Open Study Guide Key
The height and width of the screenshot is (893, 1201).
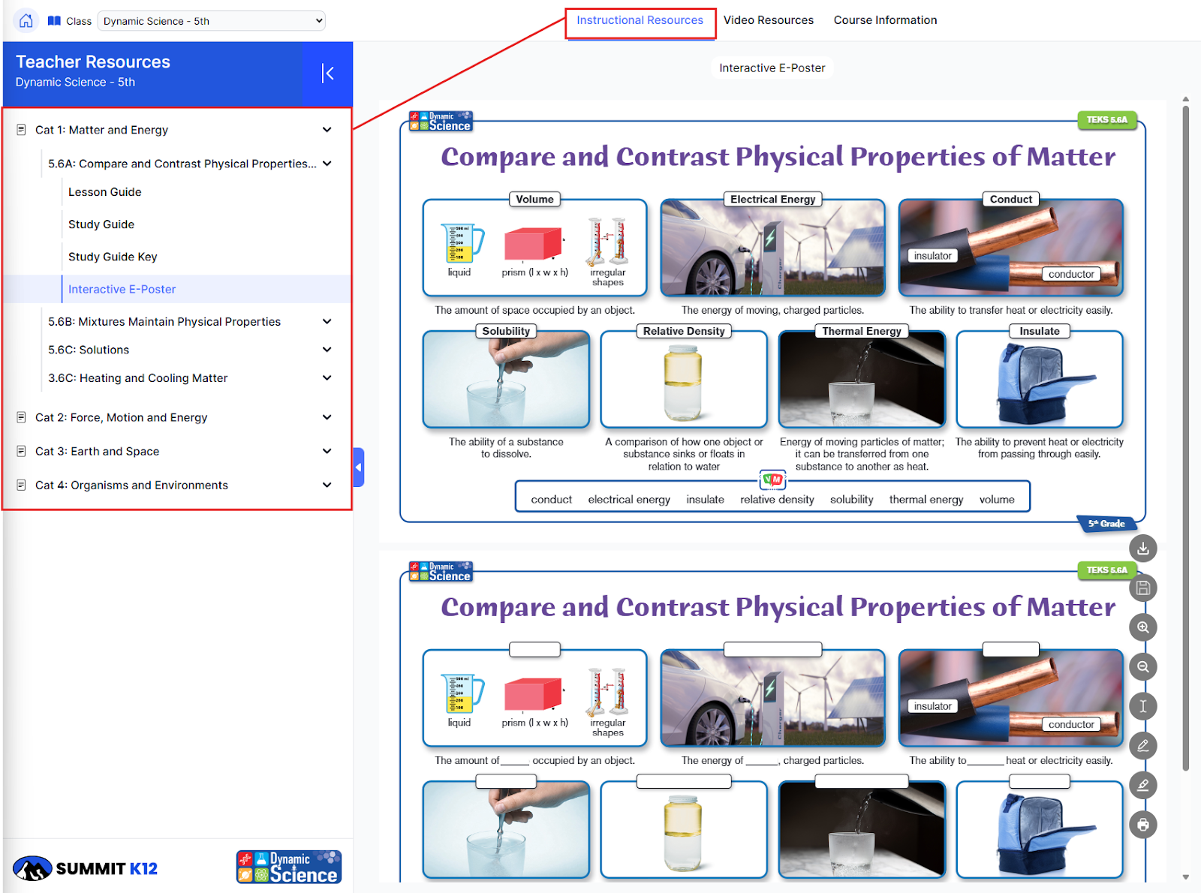113,257
